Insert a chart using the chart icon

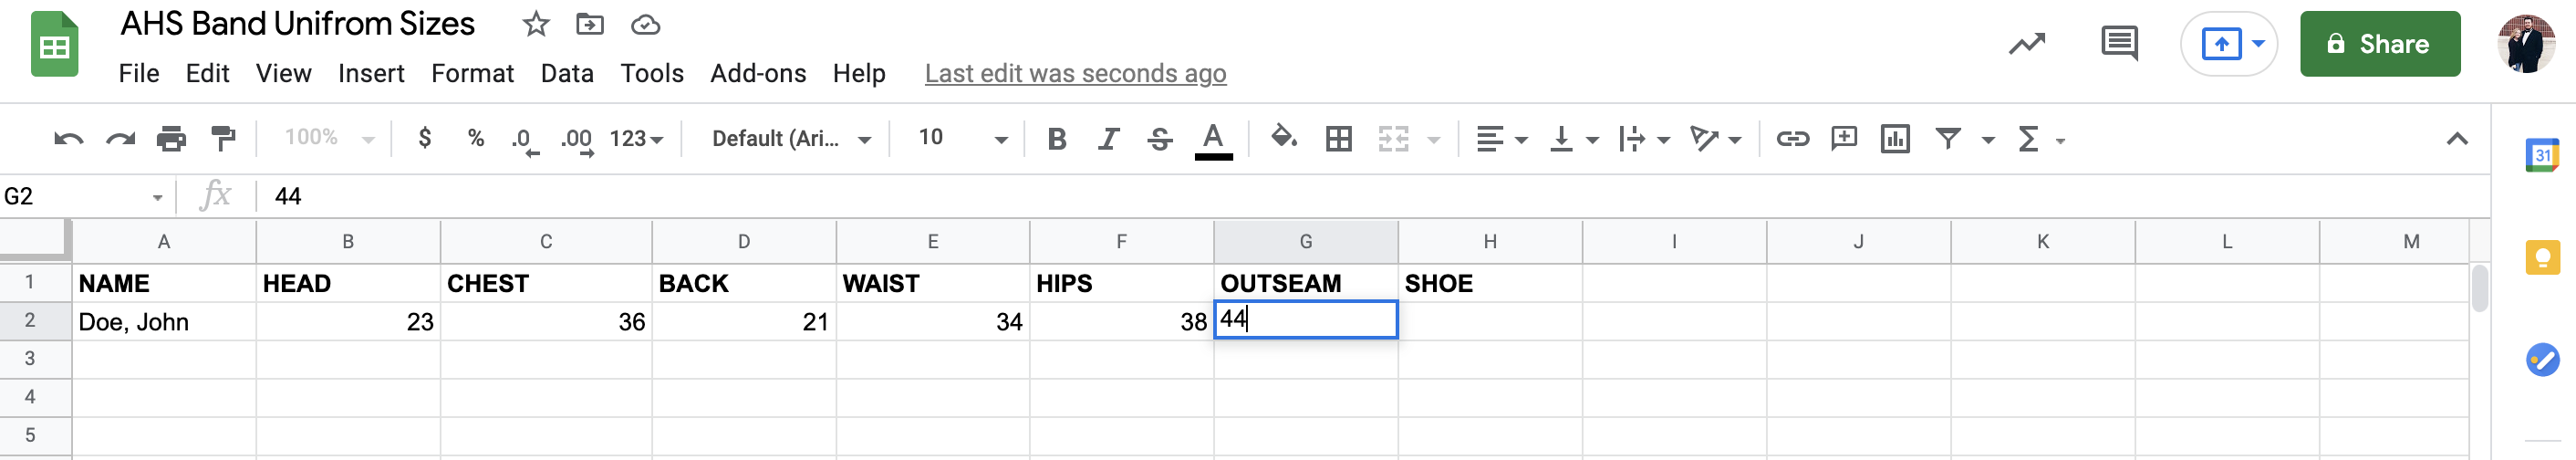pos(1895,138)
